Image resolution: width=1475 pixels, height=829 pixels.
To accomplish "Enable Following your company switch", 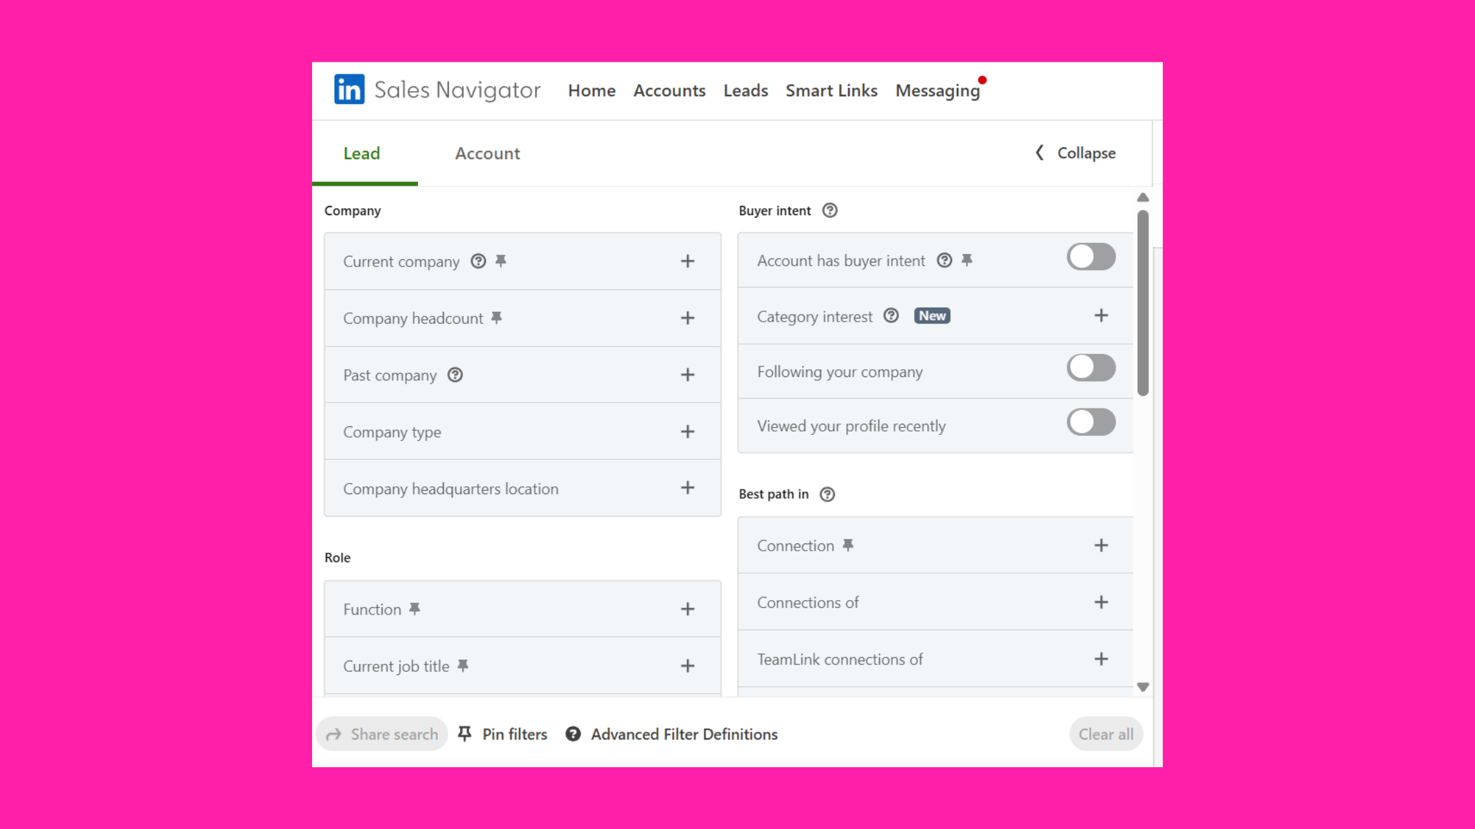I will coord(1091,368).
